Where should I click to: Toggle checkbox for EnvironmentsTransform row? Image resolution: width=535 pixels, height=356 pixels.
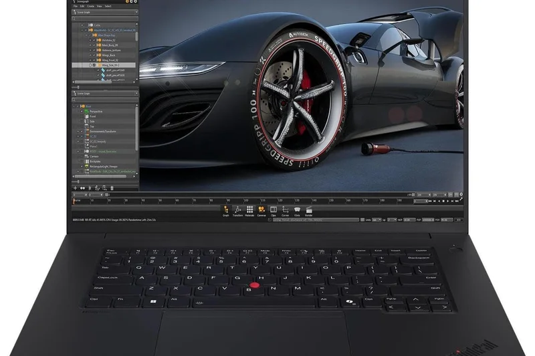tap(82, 132)
